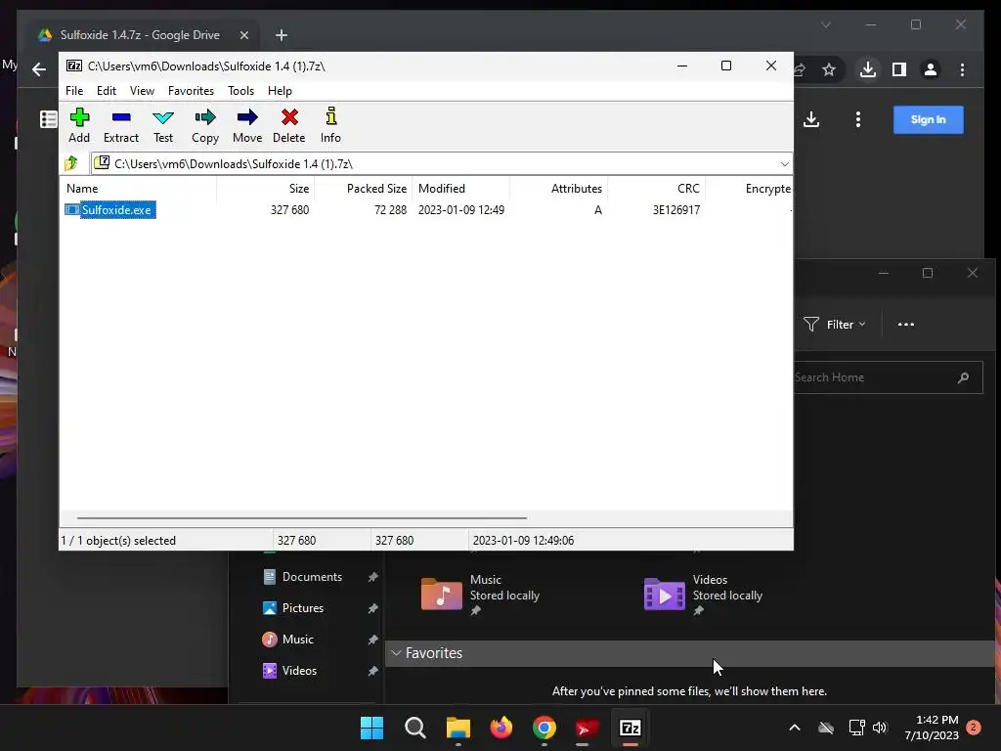
Task: Open the Drive details list icon
Action: pos(49,119)
